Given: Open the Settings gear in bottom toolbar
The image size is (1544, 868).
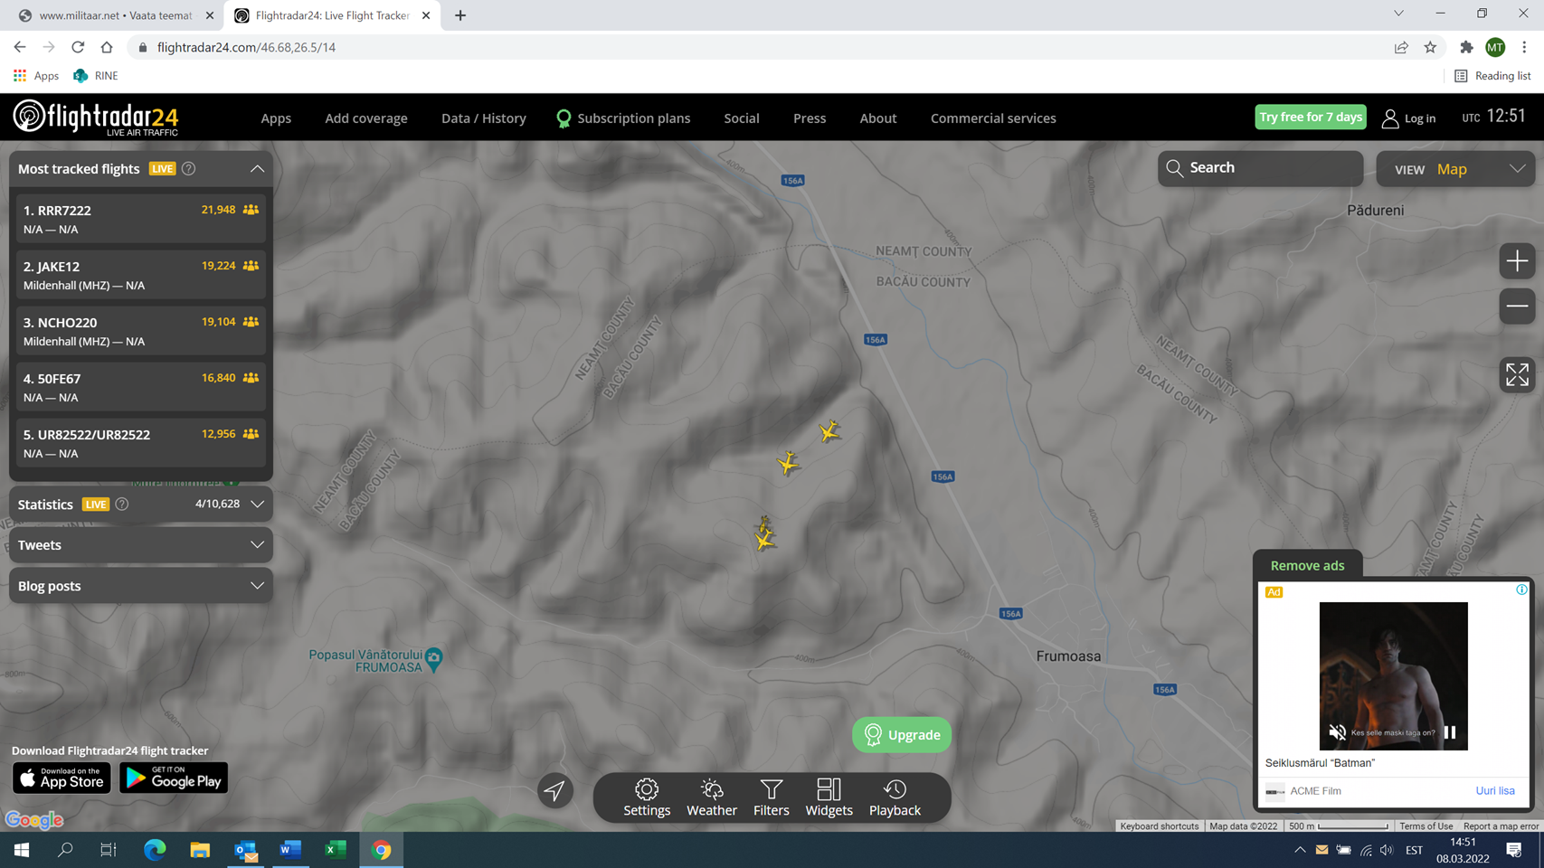Looking at the screenshot, I should (646, 797).
